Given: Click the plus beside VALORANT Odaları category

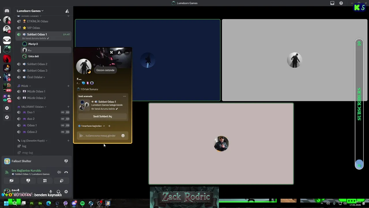Looking at the screenshot, I should 68,107.
